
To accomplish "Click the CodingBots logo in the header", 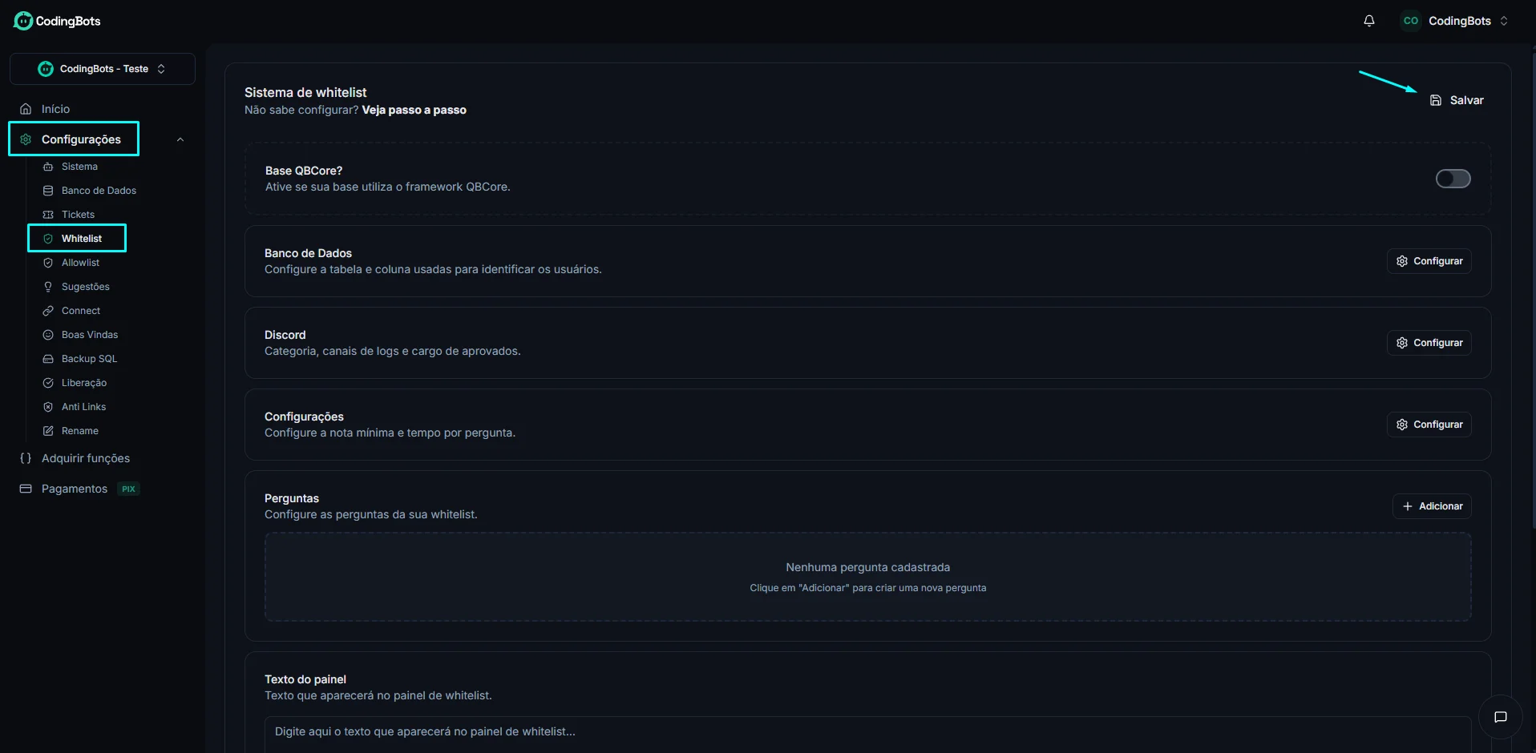I will tap(57, 21).
